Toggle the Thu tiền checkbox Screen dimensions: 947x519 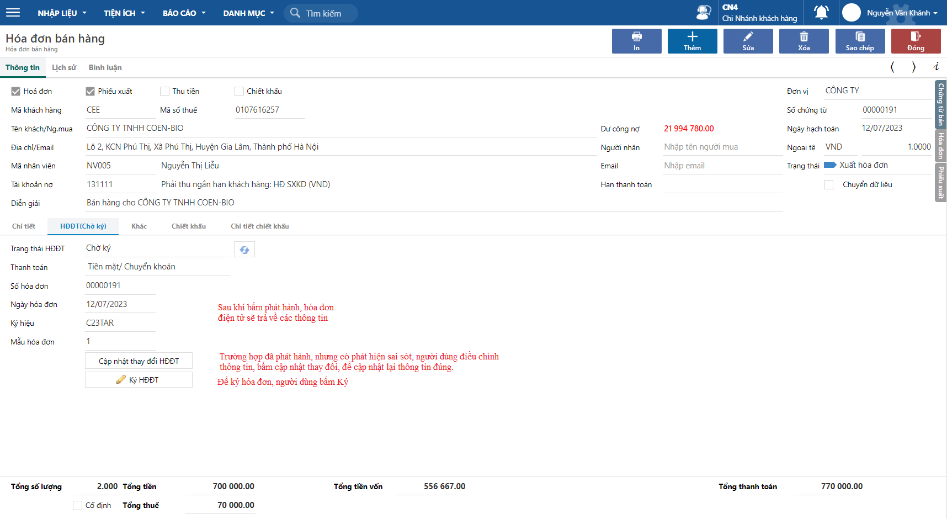tap(164, 92)
